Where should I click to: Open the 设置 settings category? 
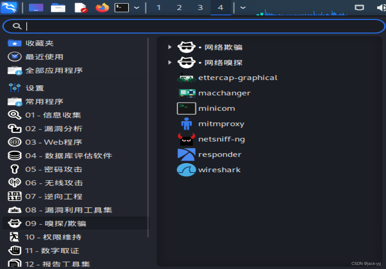[74, 88]
